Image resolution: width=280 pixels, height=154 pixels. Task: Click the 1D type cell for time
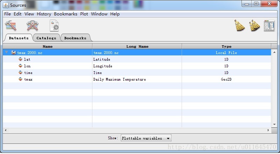coord(226,73)
